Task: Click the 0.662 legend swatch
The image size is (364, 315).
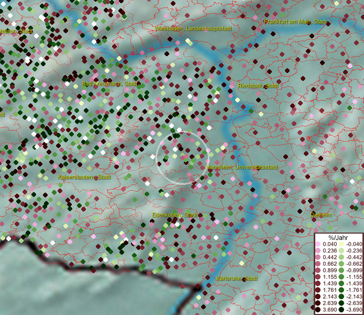Action: [318, 264]
